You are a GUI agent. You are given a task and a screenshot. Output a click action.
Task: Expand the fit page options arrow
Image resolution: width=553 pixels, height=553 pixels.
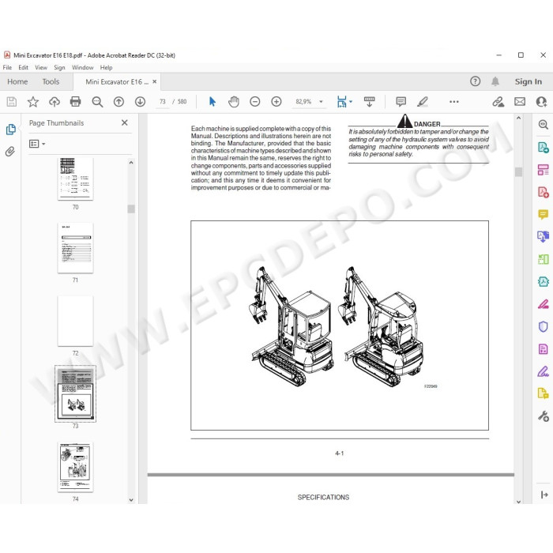click(351, 102)
